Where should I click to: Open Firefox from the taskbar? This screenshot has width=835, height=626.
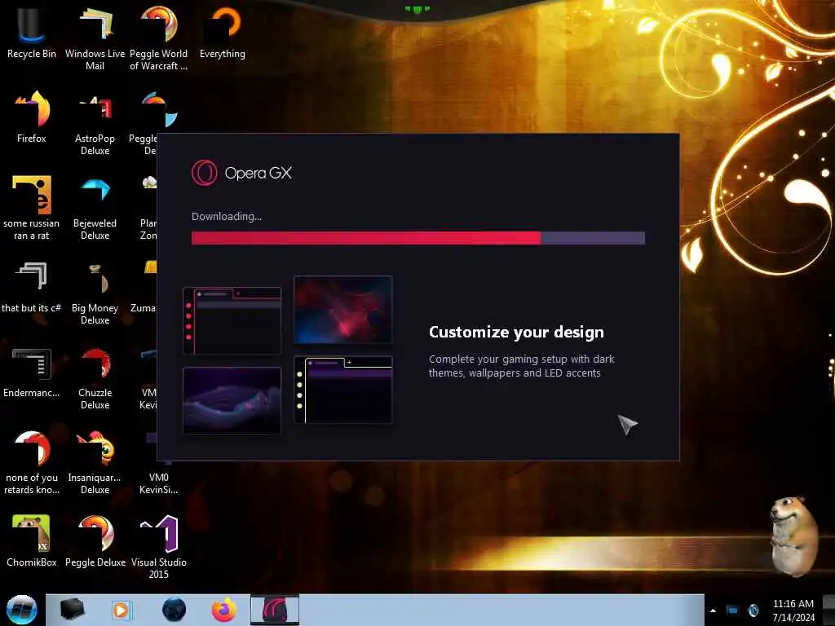[224, 610]
